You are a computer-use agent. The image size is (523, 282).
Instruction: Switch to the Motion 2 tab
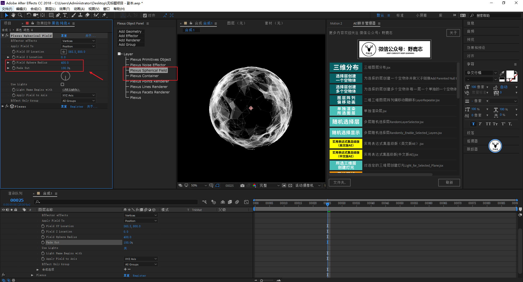[336, 23]
